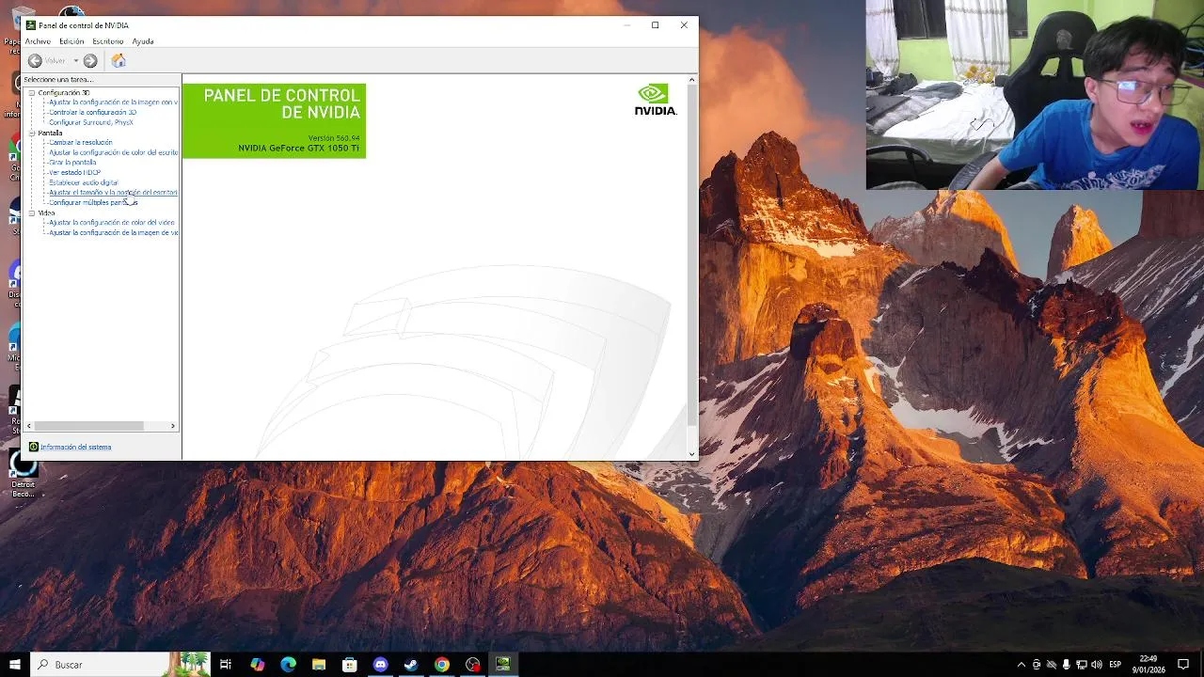Open the OBS Studio taskbar icon
This screenshot has width=1204, height=677.
pos(472,664)
